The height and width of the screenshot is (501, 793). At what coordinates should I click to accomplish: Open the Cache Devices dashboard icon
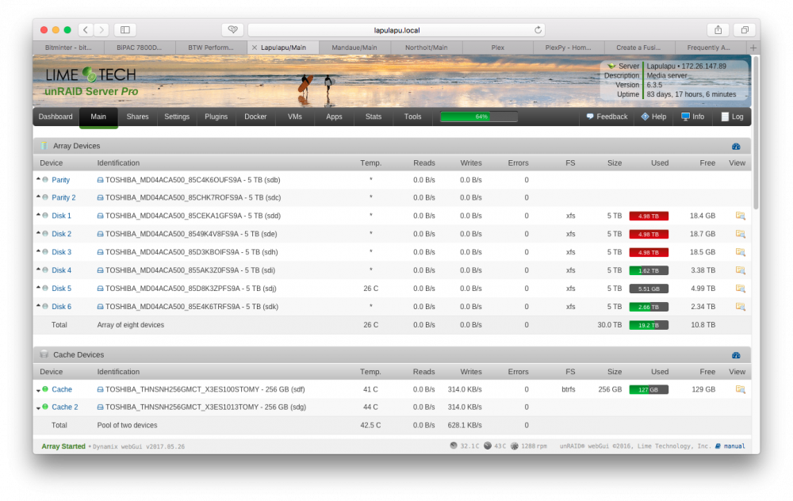[736, 355]
